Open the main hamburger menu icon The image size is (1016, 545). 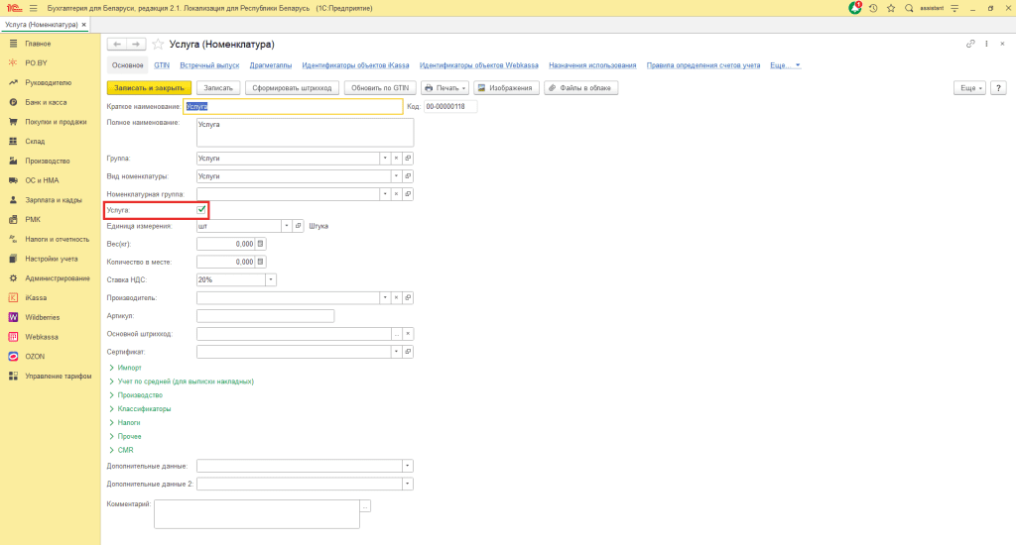click(x=33, y=8)
